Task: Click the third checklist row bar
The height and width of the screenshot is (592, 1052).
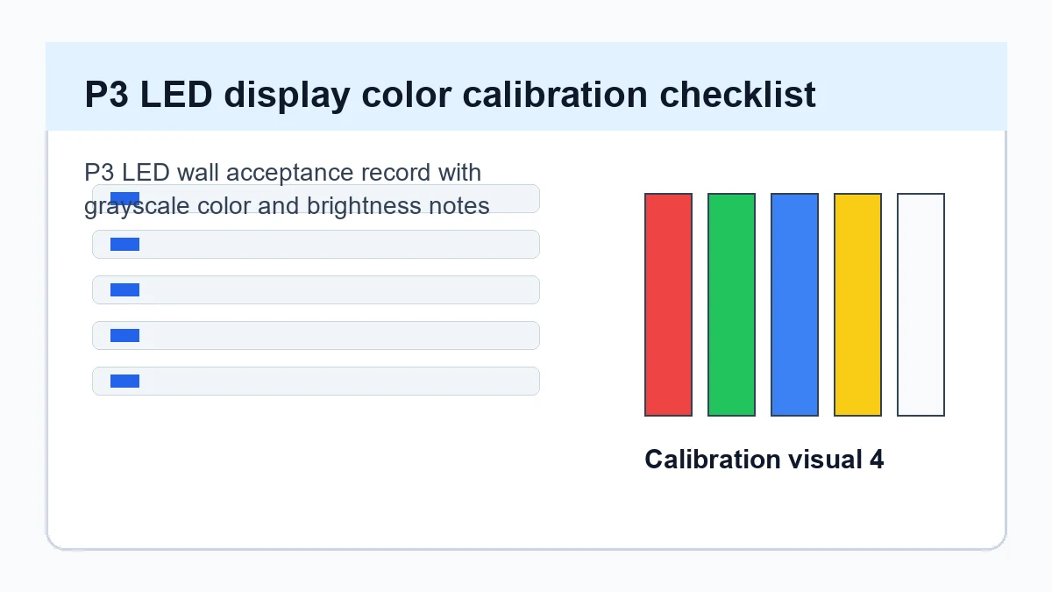Action: (x=316, y=289)
